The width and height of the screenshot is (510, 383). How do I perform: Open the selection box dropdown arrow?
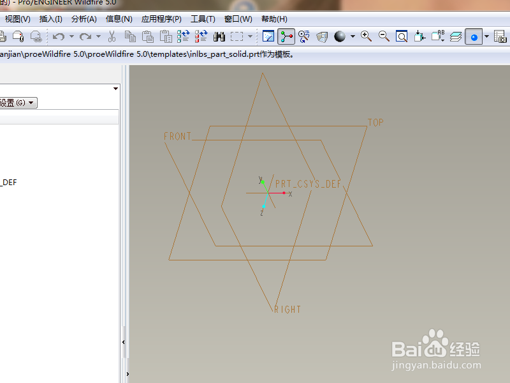[x=250, y=36]
